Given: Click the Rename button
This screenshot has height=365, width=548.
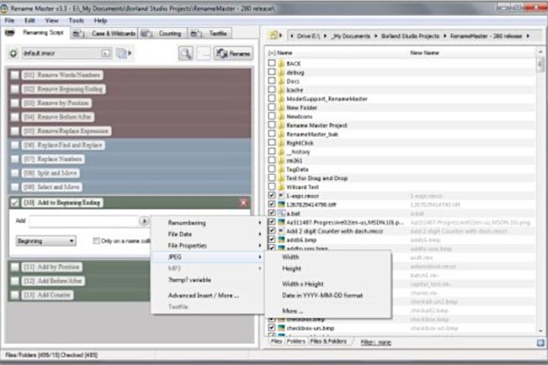Looking at the screenshot, I should pyautogui.click(x=234, y=53).
